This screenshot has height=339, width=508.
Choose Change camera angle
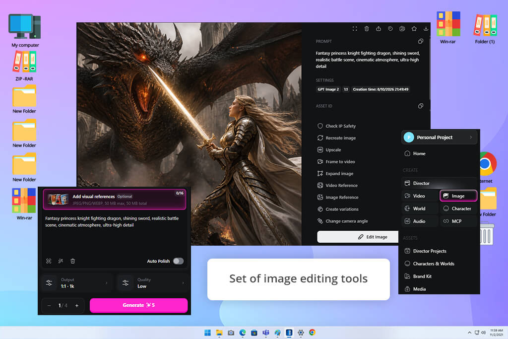pos(342,221)
